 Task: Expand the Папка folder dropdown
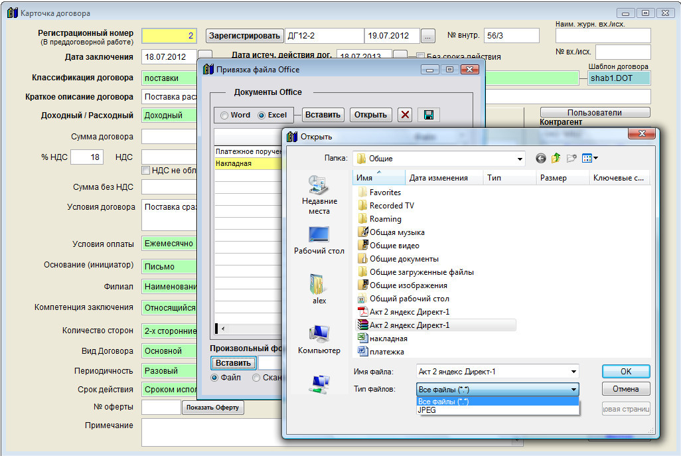[520, 159]
